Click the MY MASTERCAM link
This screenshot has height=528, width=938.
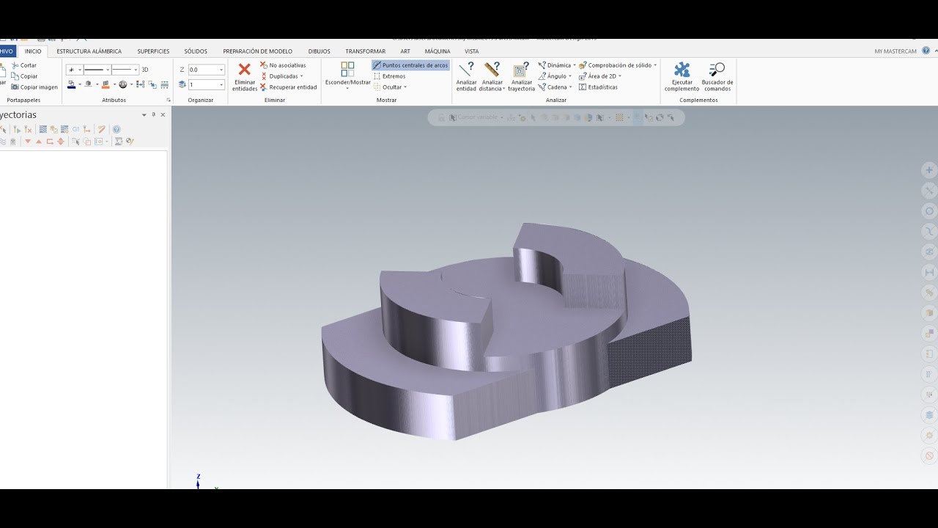pyautogui.click(x=895, y=51)
